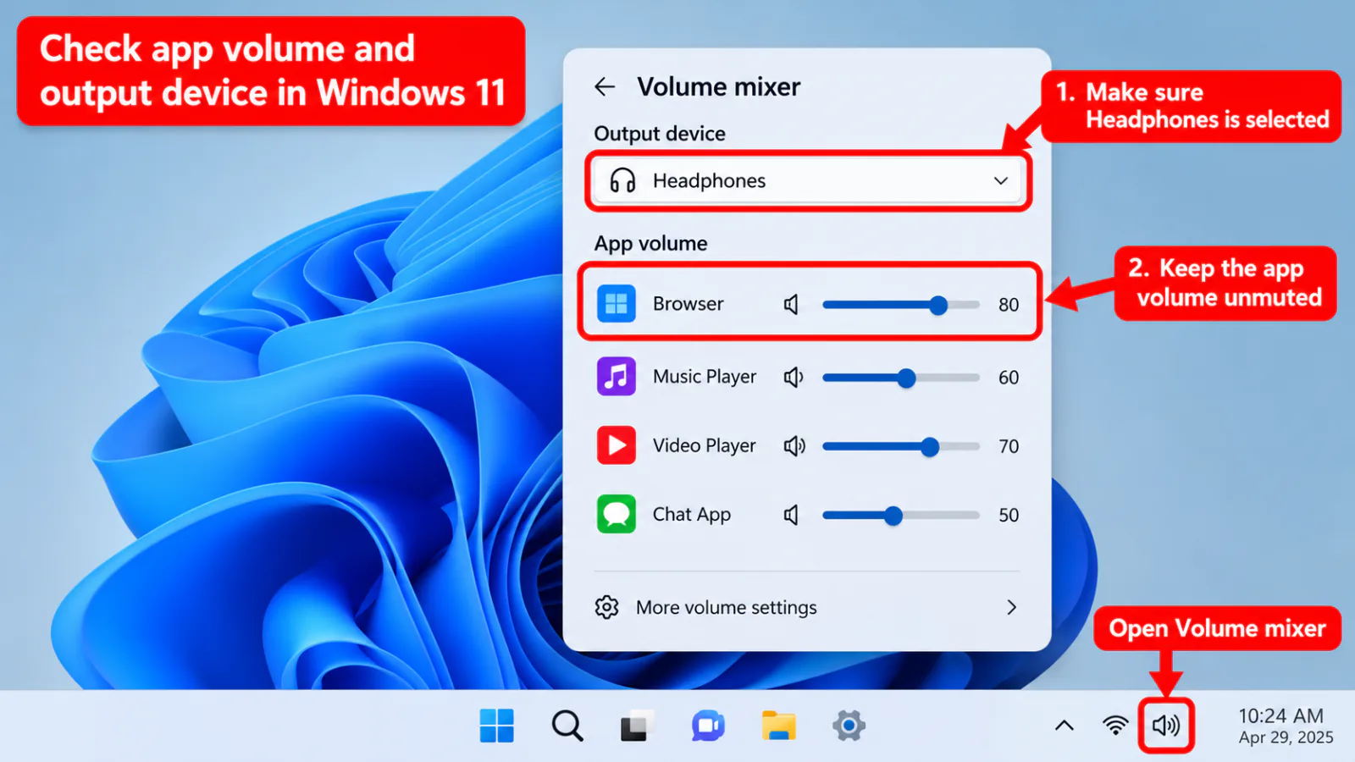Open Task View on the taskbar
Viewport: 1355px width, 762px height.
637,726
